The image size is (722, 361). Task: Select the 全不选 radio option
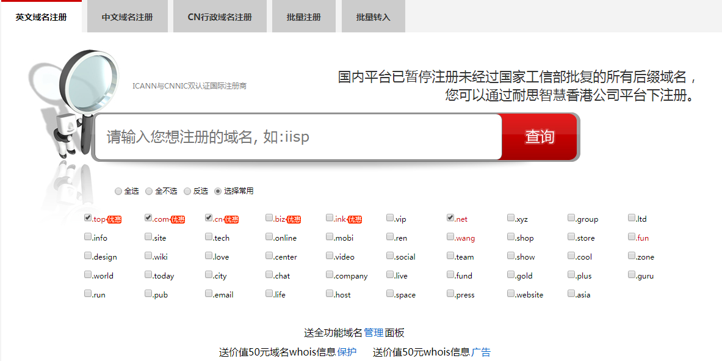pyautogui.click(x=149, y=191)
